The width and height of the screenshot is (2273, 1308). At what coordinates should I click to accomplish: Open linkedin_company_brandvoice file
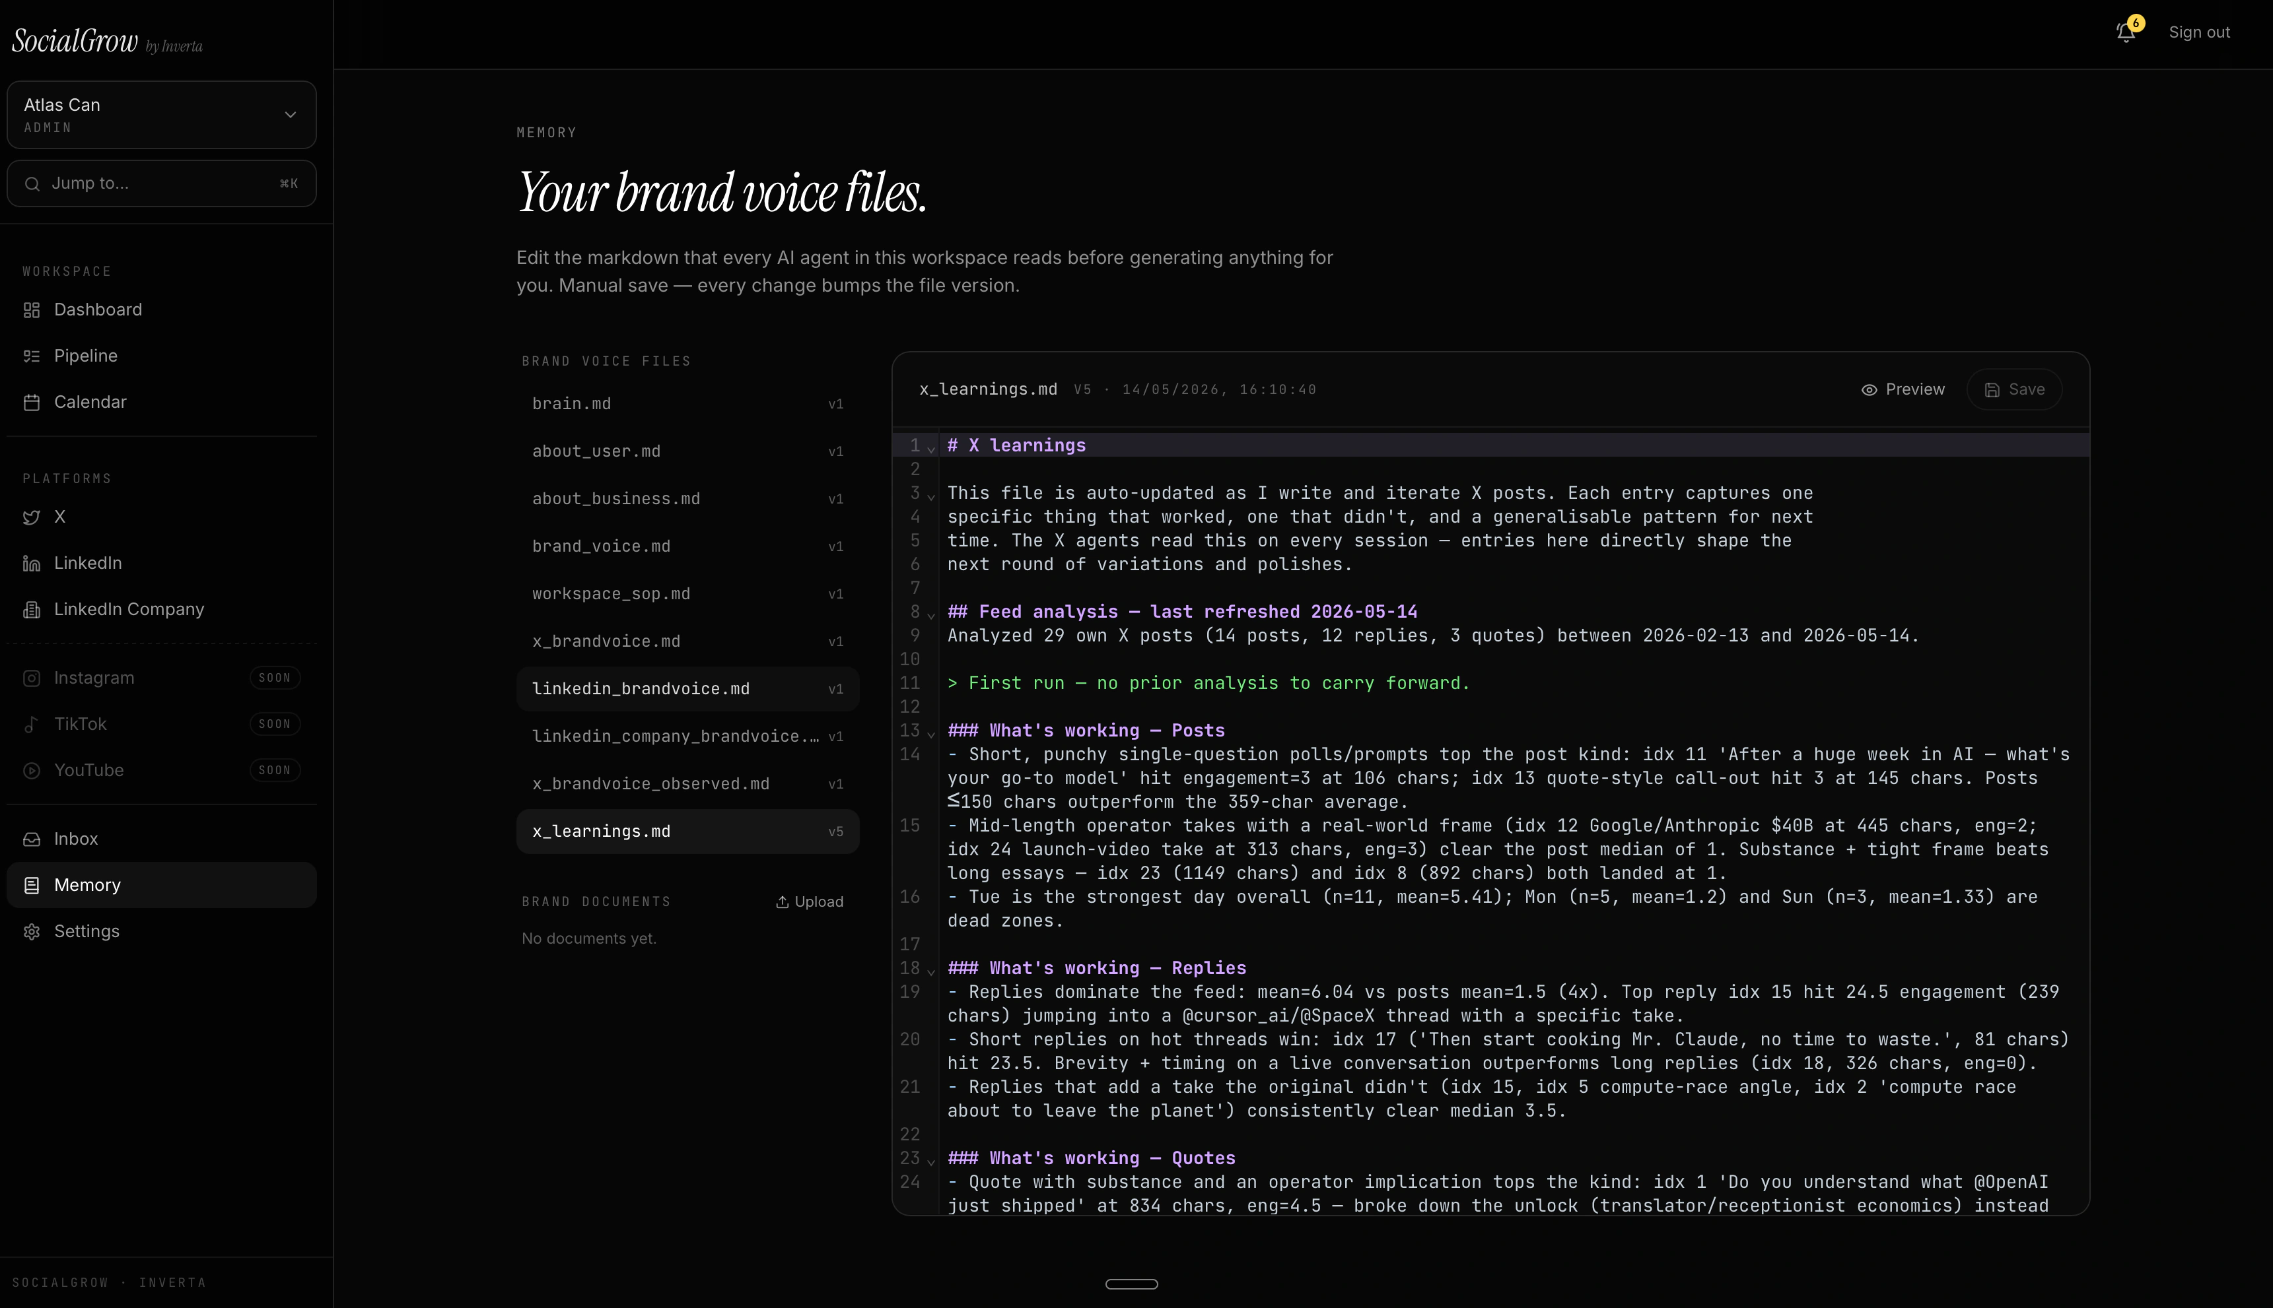[687, 736]
